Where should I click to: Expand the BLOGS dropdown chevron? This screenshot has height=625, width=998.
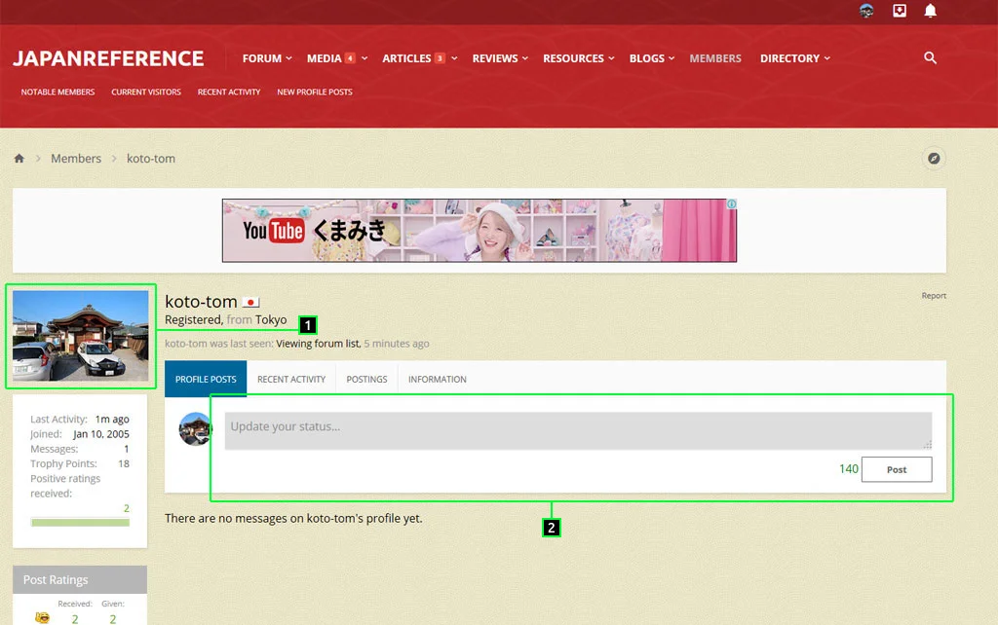pos(672,58)
